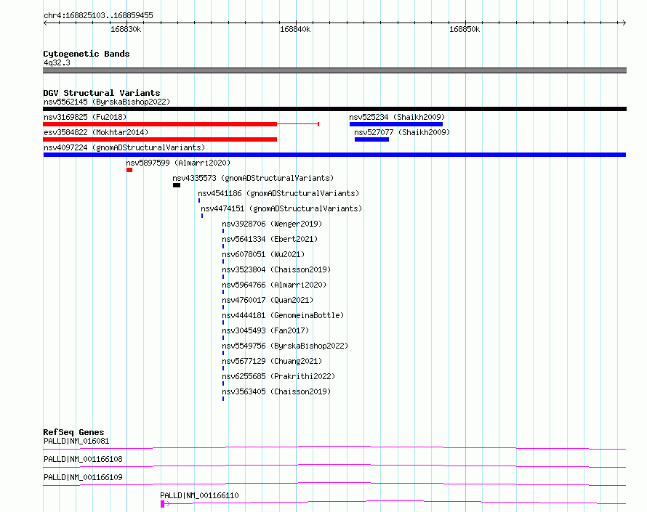Click the nsv4335573 (gnomADStructuralVariants) label

pos(253,178)
